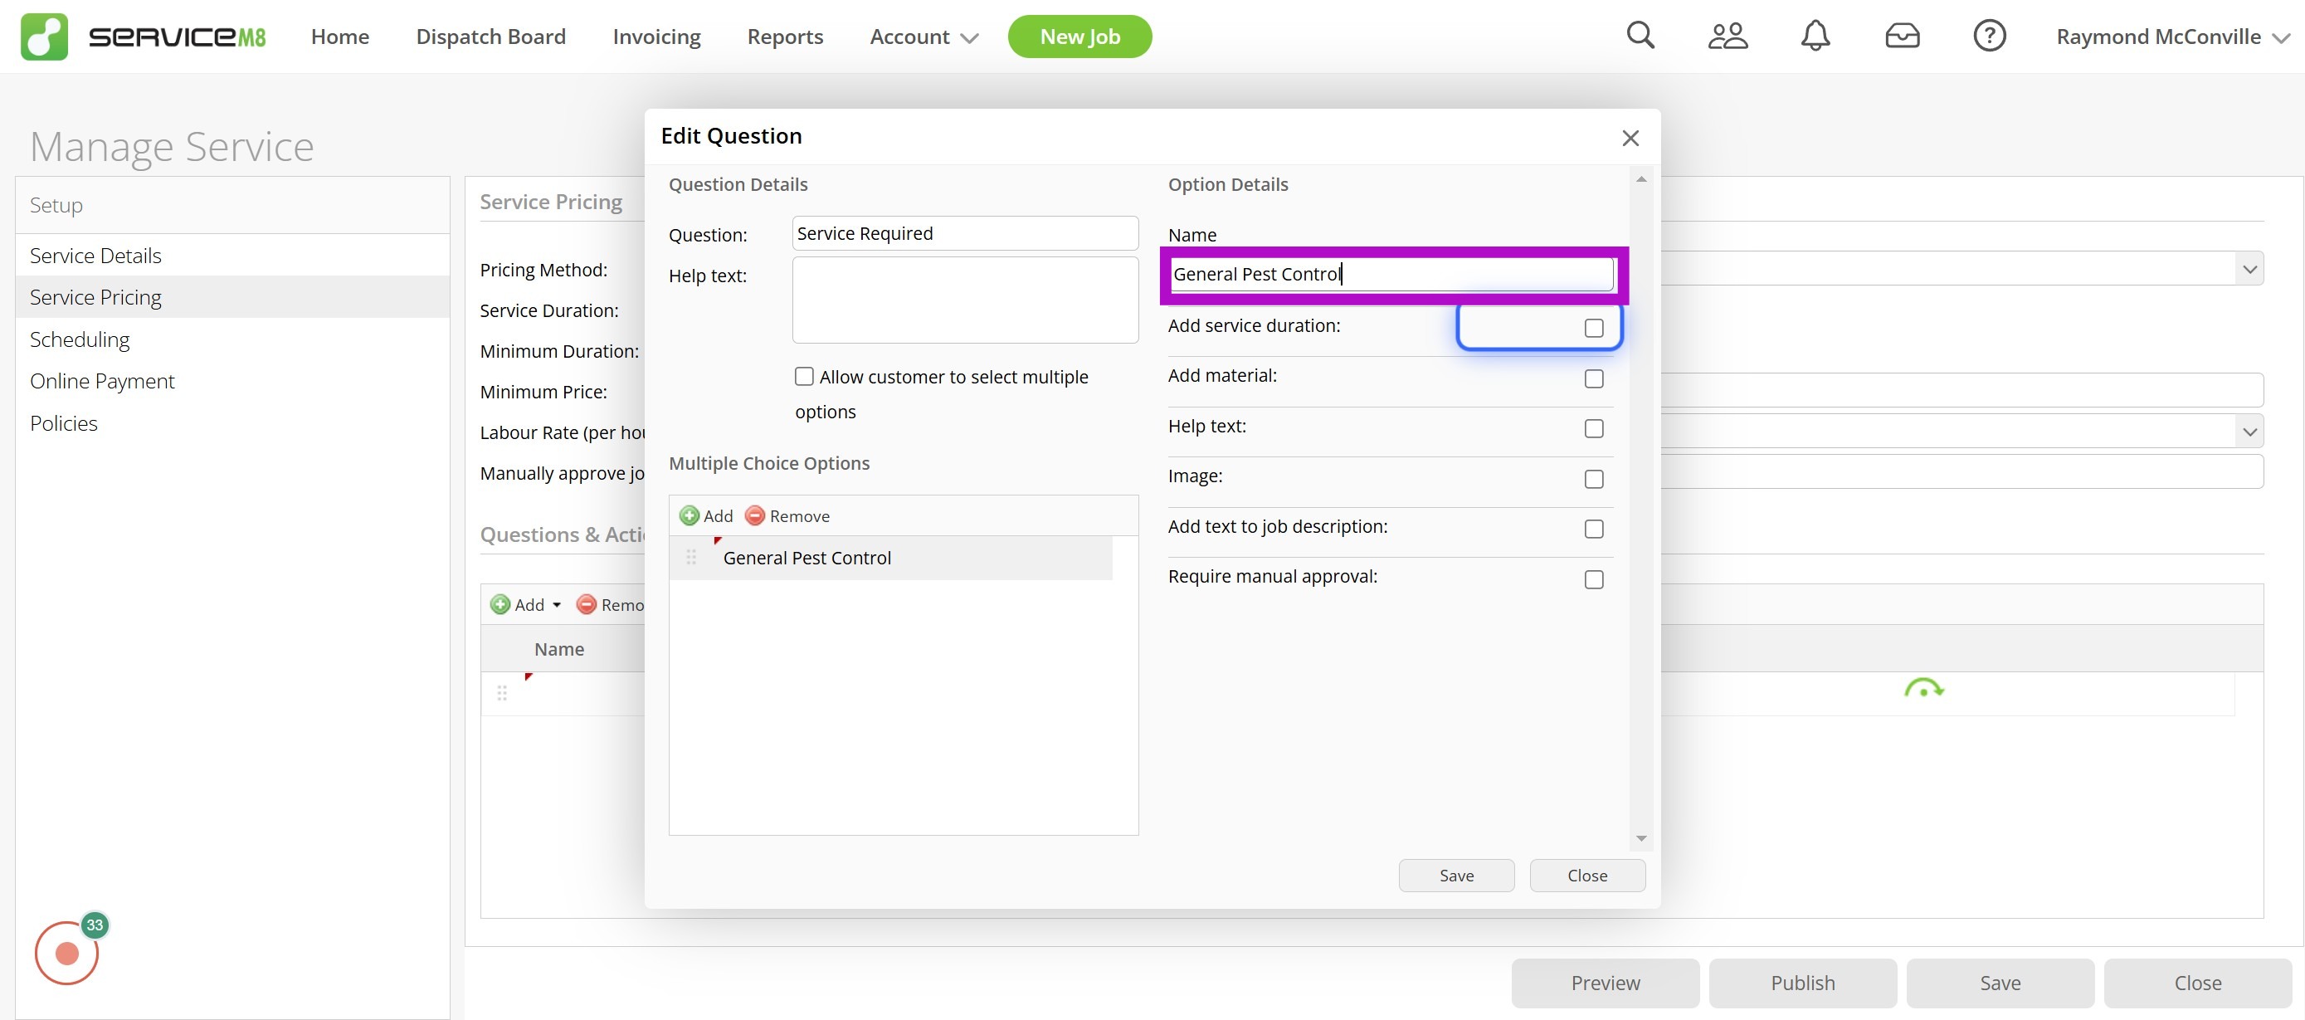
Task: Click red Remove icon in Multiple Choice Options
Action: [755, 515]
